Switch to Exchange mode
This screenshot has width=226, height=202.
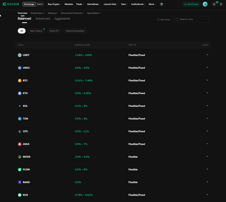click(x=29, y=4)
